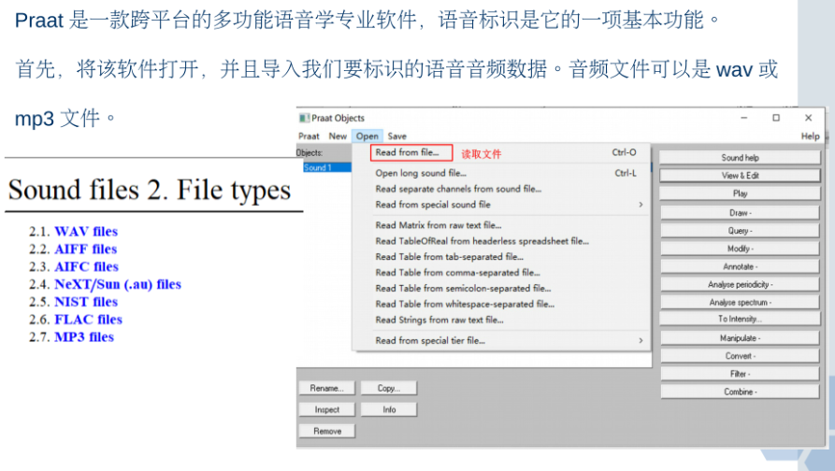The width and height of the screenshot is (835, 471).
Task: Open the Manipulate - dropdown button
Action: (740, 338)
